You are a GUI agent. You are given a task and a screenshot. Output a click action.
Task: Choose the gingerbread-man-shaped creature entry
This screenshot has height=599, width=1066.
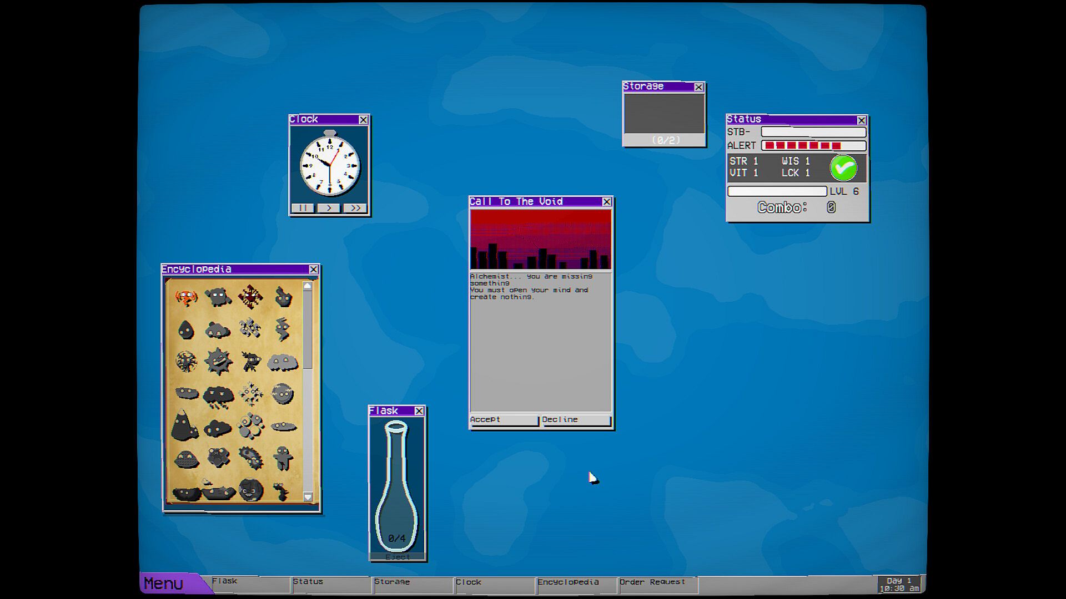coord(283,458)
